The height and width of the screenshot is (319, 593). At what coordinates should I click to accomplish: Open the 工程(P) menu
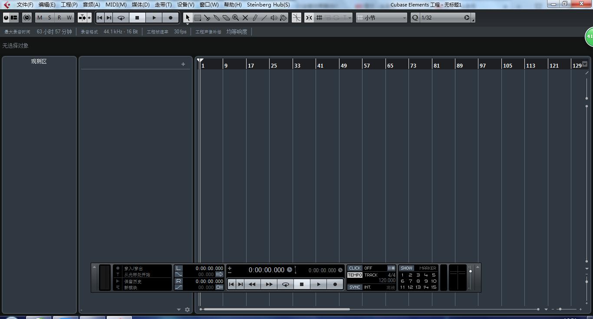pos(69,5)
